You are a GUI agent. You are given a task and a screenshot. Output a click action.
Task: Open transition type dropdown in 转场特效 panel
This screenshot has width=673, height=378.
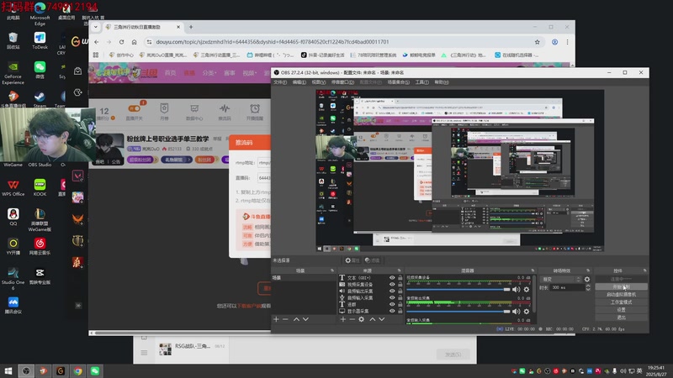pos(560,279)
